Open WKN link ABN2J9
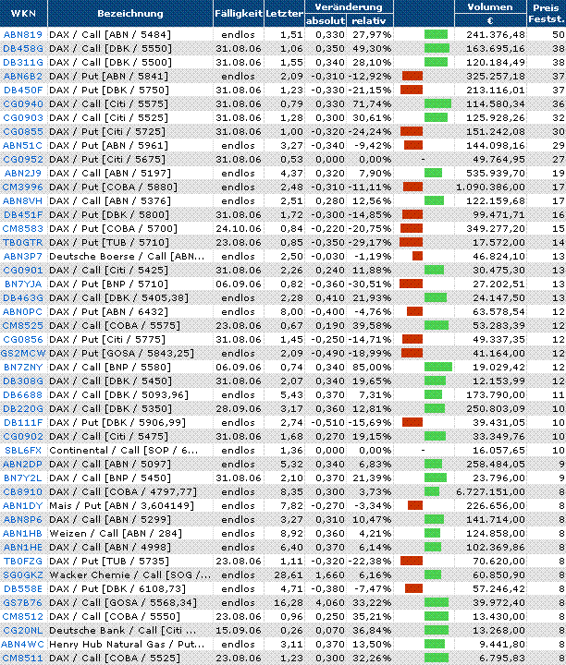566x665 pixels. [x=23, y=173]
